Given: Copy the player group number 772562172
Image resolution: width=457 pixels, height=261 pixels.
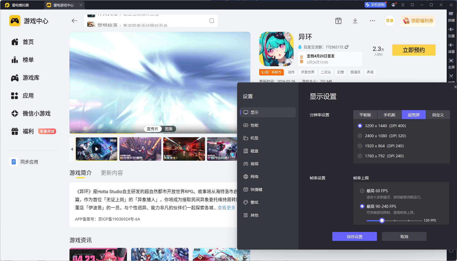Looking at the screenshot, I should pyautogui.click(x=347, y=47).
